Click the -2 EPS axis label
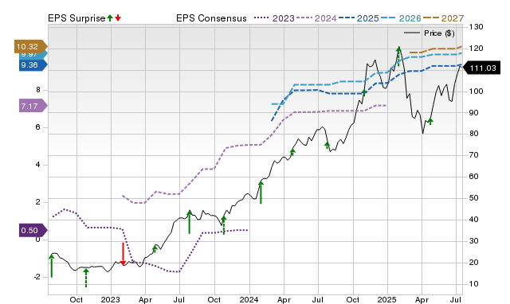Image resolution: width=510 pixels, height=304 pixels. (37, 277)
